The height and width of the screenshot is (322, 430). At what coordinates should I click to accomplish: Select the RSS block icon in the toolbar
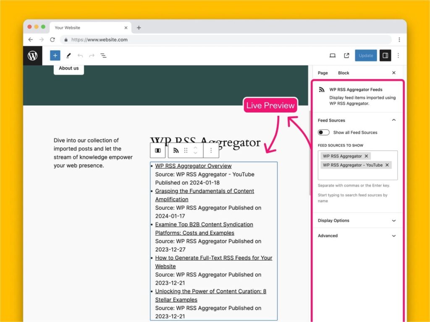176,151
